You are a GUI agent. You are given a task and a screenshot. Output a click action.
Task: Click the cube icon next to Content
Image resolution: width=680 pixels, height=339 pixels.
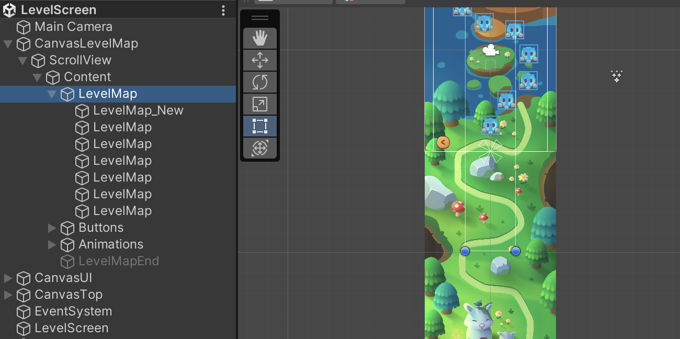point(53,77)
